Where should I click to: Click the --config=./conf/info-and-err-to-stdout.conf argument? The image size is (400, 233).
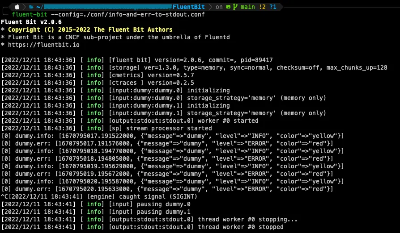[128, 14]
